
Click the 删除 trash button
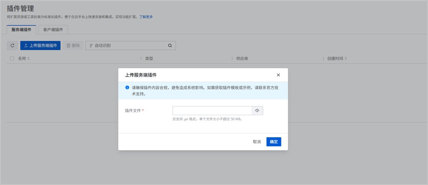(x=73, y=46)
